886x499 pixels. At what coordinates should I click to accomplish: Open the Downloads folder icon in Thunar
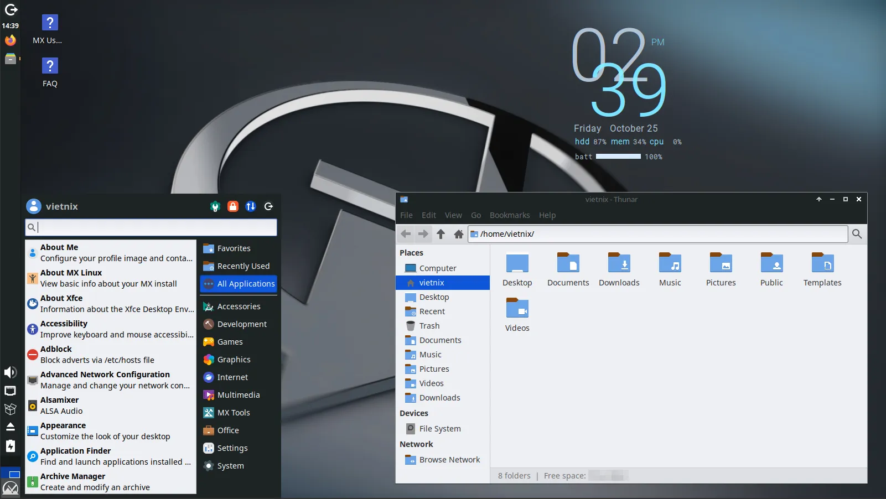(619, 263)
